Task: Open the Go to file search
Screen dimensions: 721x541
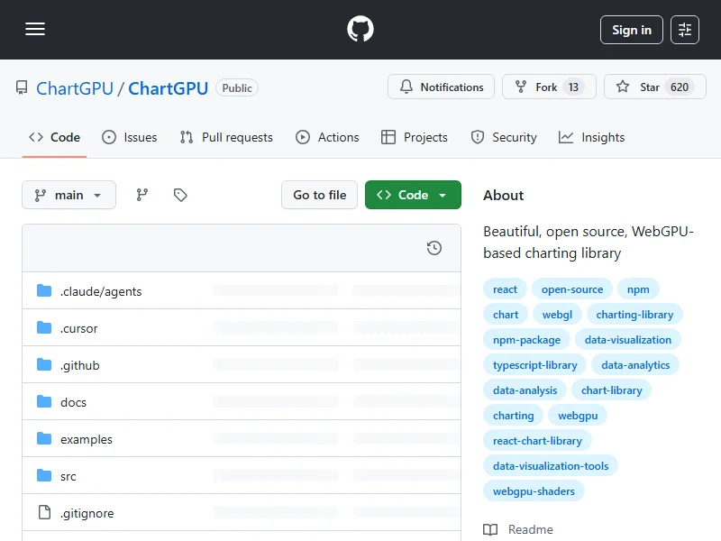Action: (319, 195)
